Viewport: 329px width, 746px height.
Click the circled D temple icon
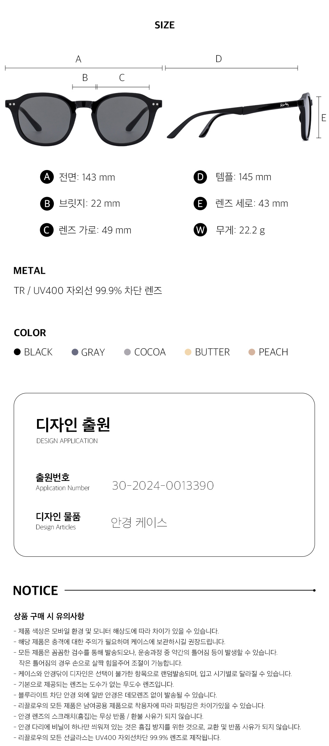pos(200,177)
